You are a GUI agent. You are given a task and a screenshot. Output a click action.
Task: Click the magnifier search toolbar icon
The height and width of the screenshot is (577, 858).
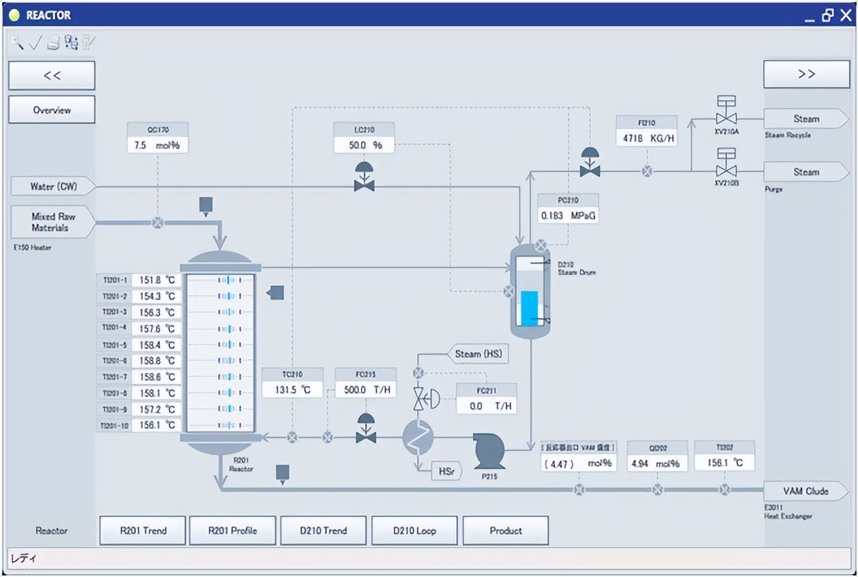[17, 43]
